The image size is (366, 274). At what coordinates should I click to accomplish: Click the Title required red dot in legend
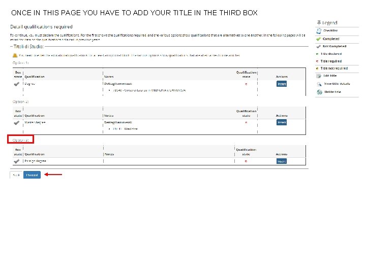coord(317,61)
